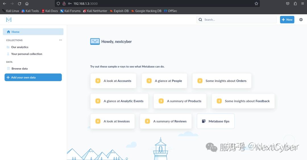The height and width of the screenshot is (160, 307).
Task: Open Metabase tips
Action: pos(215,121)
